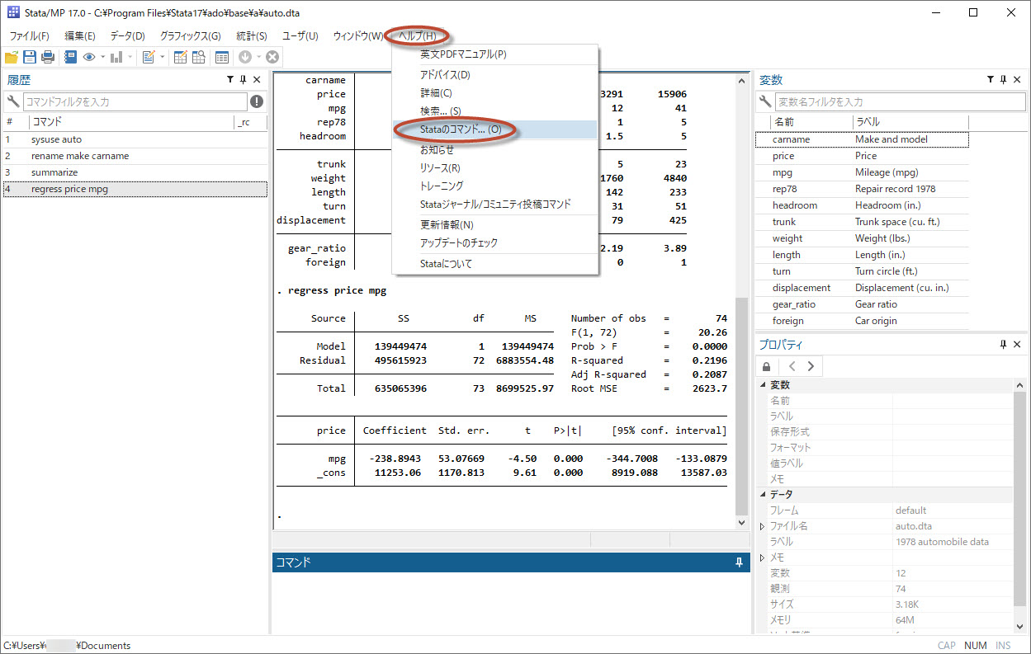Close the 履歴 history panel

[x=257, y=80]
